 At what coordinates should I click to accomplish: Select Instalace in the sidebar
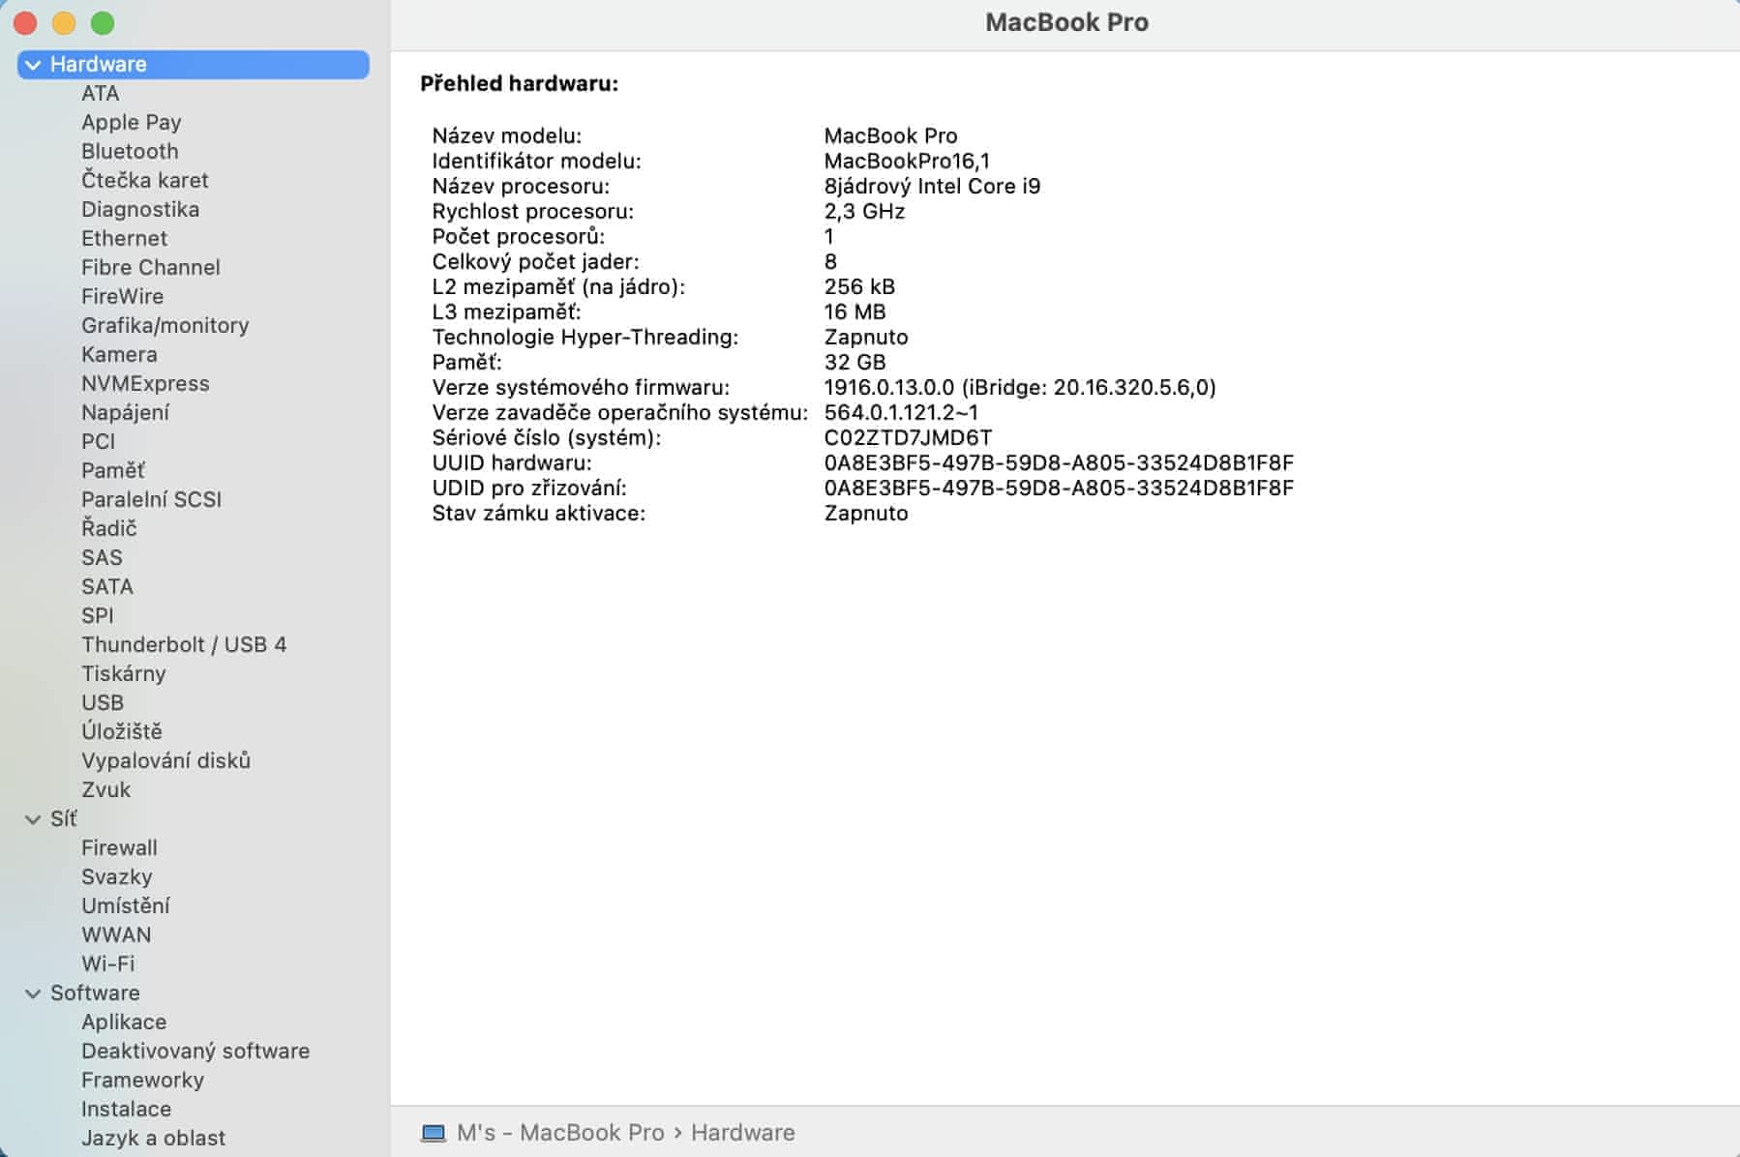[x=127, y=1110]
